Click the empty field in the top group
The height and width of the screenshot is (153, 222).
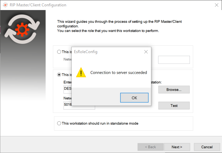(x=174, y=60)
